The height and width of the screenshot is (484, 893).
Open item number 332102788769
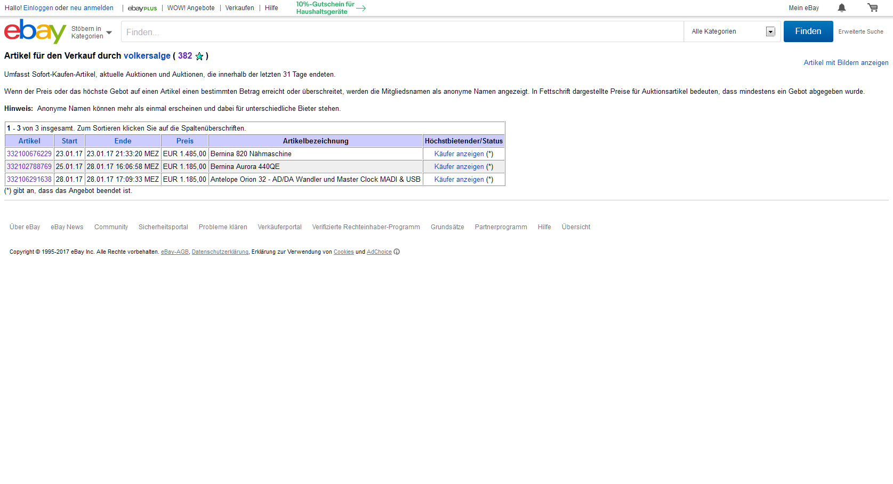point(29,167)
